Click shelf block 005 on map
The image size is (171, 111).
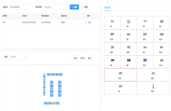pyautogui.click(x=44, y=93)
